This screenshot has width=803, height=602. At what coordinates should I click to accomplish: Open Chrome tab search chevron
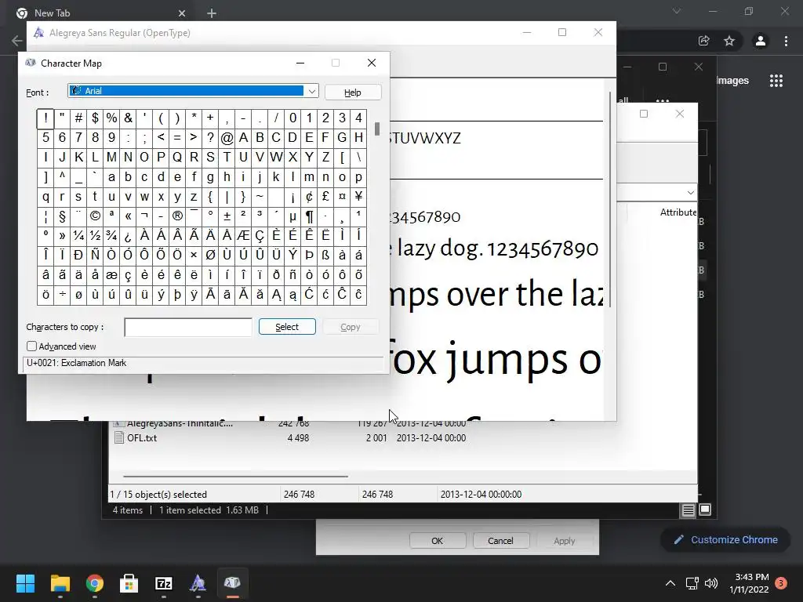pos(677,11)
